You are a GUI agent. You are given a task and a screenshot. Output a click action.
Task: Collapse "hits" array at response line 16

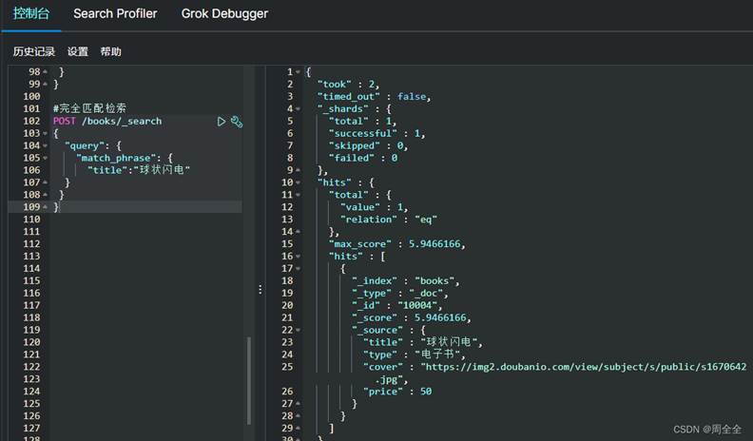click(x=298, y=257)
